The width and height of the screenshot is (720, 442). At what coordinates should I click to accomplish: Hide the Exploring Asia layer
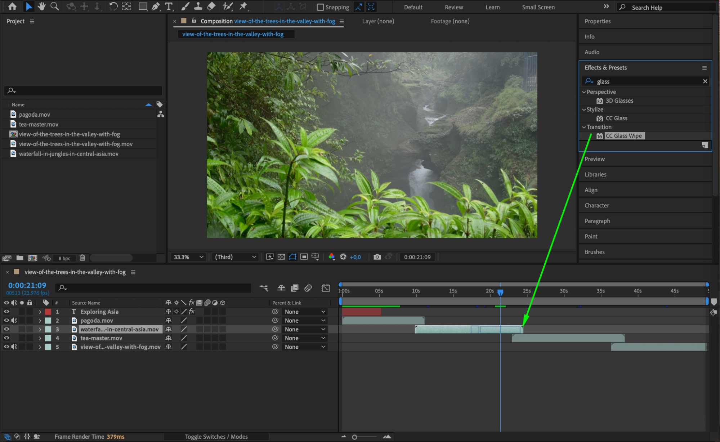(6, 312)
